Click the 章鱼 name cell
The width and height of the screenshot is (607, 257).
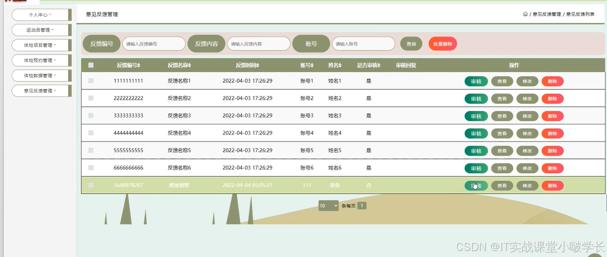click(x=335, y=185)
